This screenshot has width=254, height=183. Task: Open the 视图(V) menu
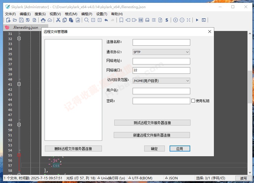pos(55,14)
